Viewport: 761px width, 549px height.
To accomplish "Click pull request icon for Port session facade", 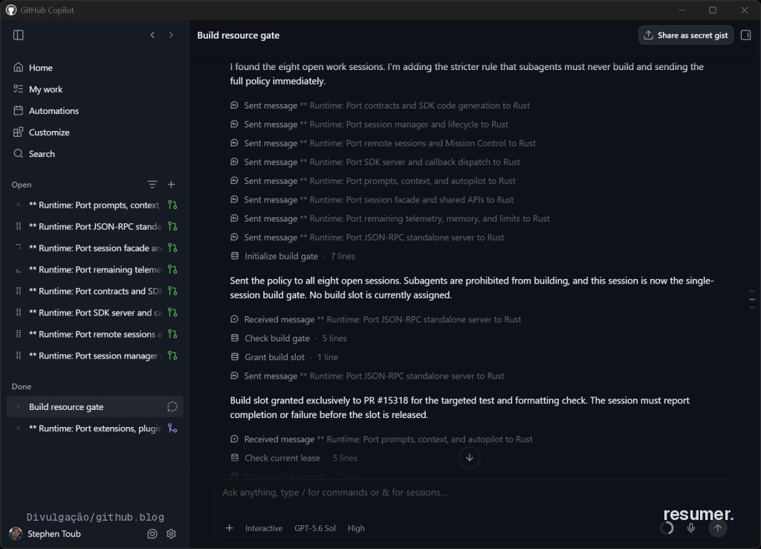I will pyautogui.click(x=172, y=248).
